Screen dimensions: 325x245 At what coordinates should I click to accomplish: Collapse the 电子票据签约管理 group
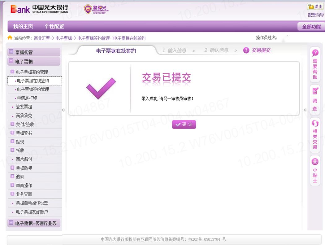click(x=12, y=72)
